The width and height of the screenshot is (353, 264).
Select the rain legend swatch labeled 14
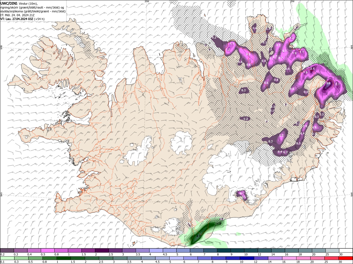275,258
